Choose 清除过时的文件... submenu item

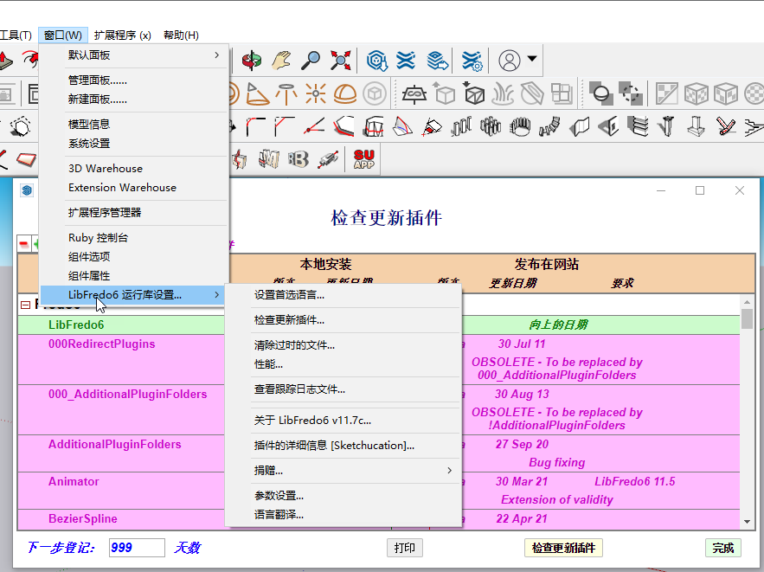click(x=343, y=345)
